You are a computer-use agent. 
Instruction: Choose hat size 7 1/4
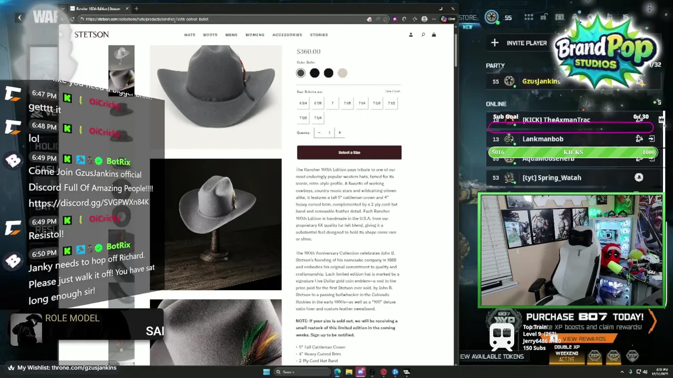pos(362,103)
